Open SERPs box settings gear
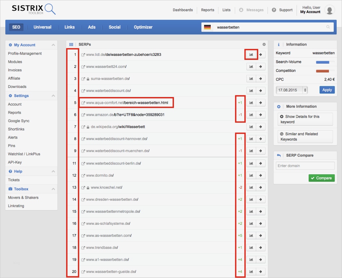This screenshot has height=278, width=342. tap(264, 44)
